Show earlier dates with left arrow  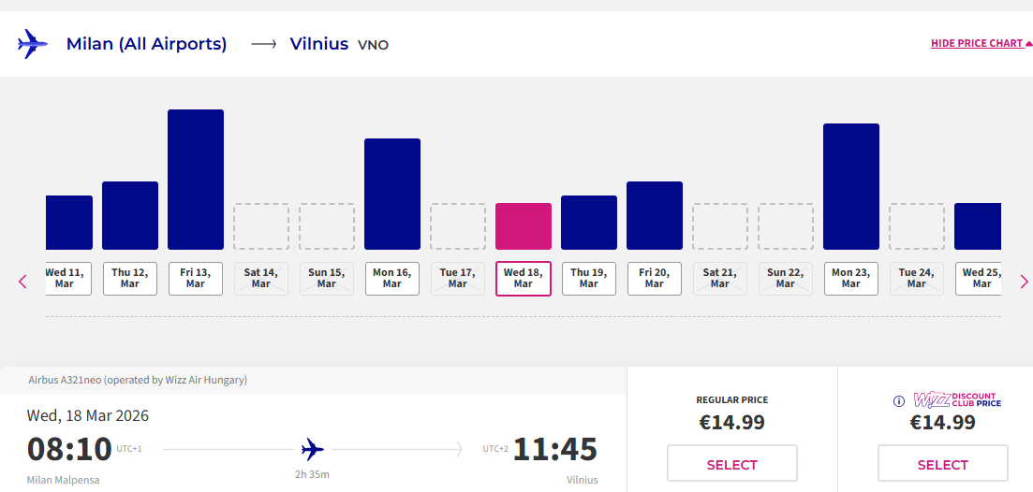(23, 281)
